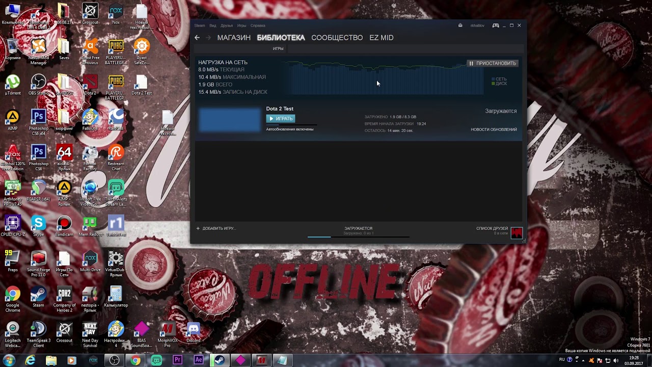The height and width of the screenshot is (367, 652).
Task: Go back with the Steam back arrow
Action: pyautogui.click(x=197, y=38)
